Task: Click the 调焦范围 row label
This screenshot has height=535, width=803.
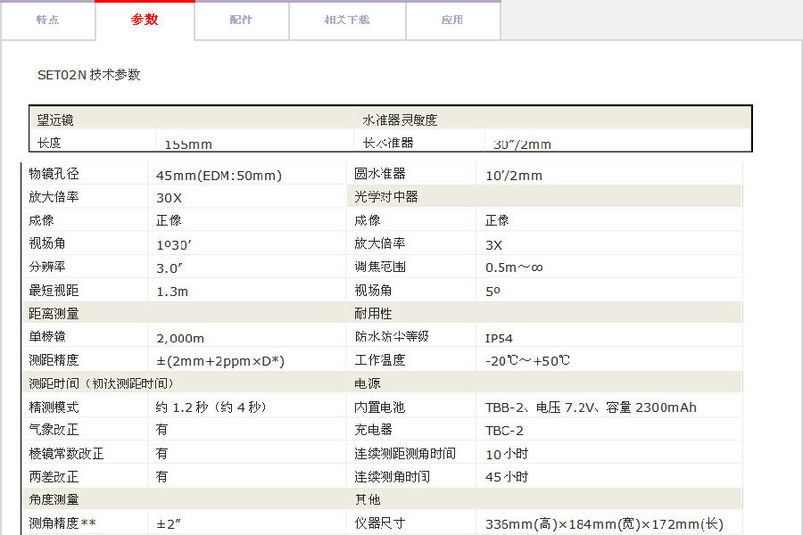Action: (379, 267)
